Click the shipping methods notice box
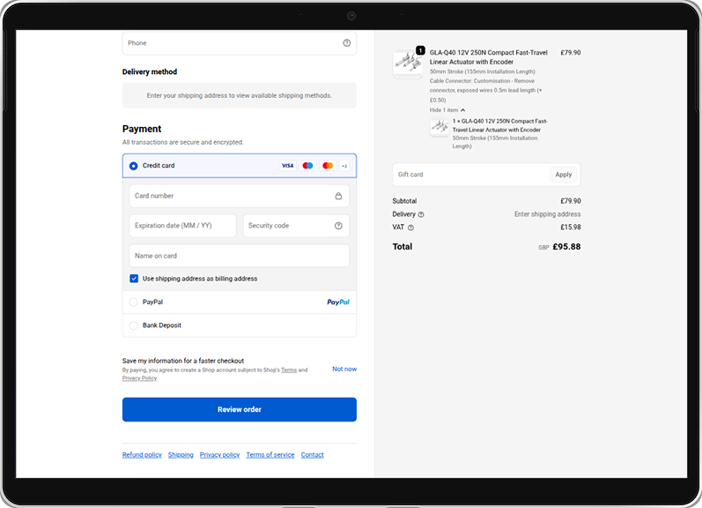The width and height of the screenshot is (702, 508). (240, 95)
